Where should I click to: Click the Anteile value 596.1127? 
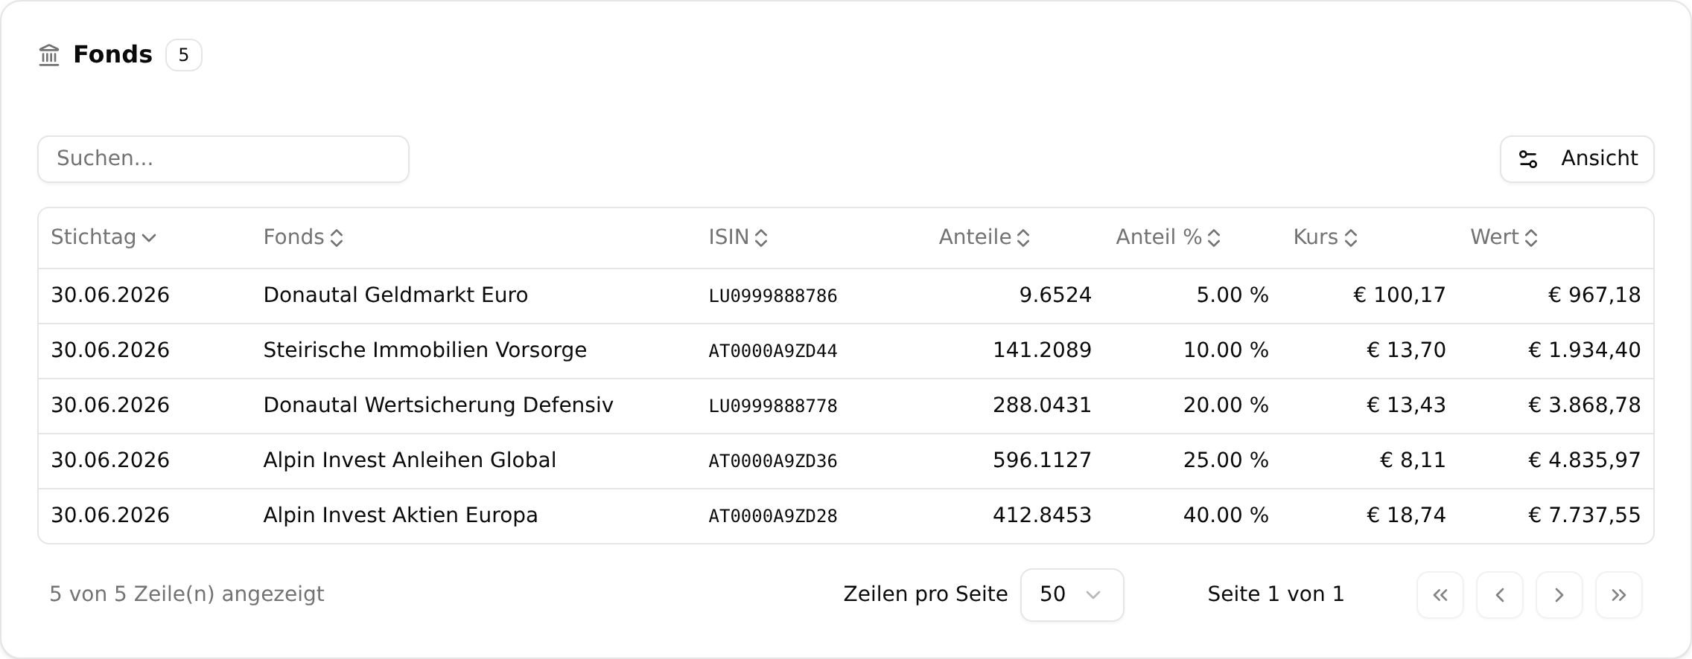pyautogui.click(x=1042, y=460)
